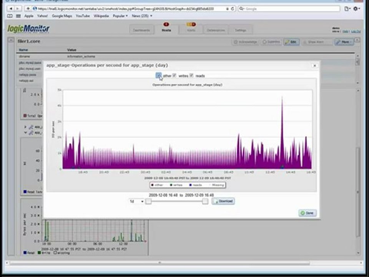The height and width of the screenshot is (277, 369).
Task: Open the Wikipedia bookmark
Action: click(101, 16)
